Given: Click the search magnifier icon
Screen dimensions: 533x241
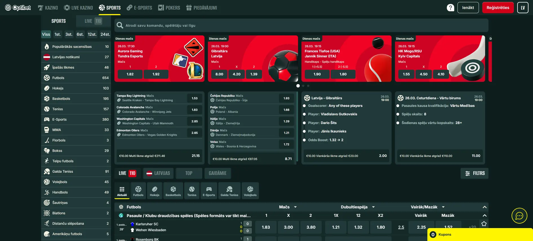Looking at the screenshot, I should click(x=120, y=25).
